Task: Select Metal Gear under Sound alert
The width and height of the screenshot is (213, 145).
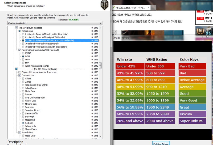Action: click(x=23, y=136)
